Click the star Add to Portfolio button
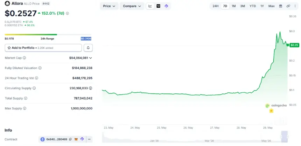Image resolution: width=301 pixels, height=146 pixels. point(43,48)
